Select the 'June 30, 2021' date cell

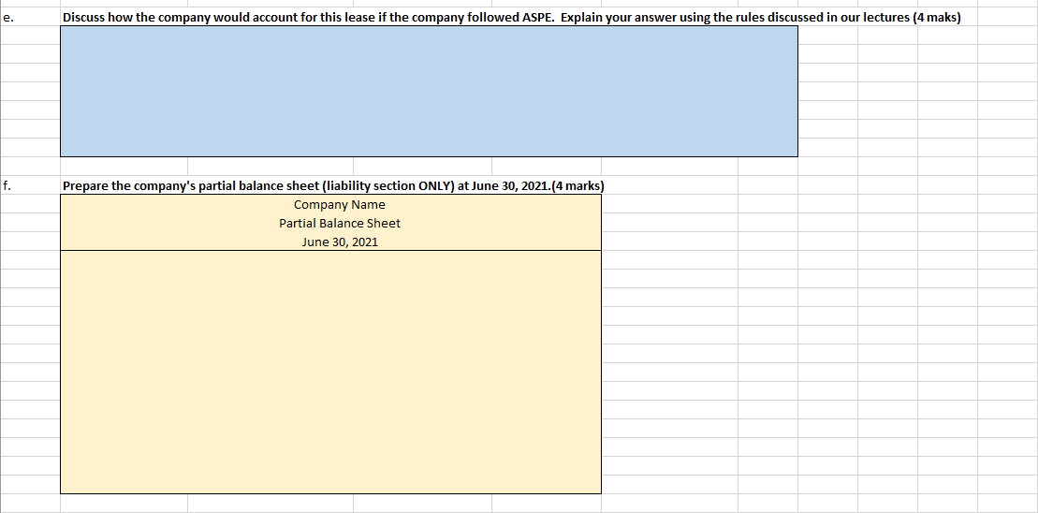(331, 242)
